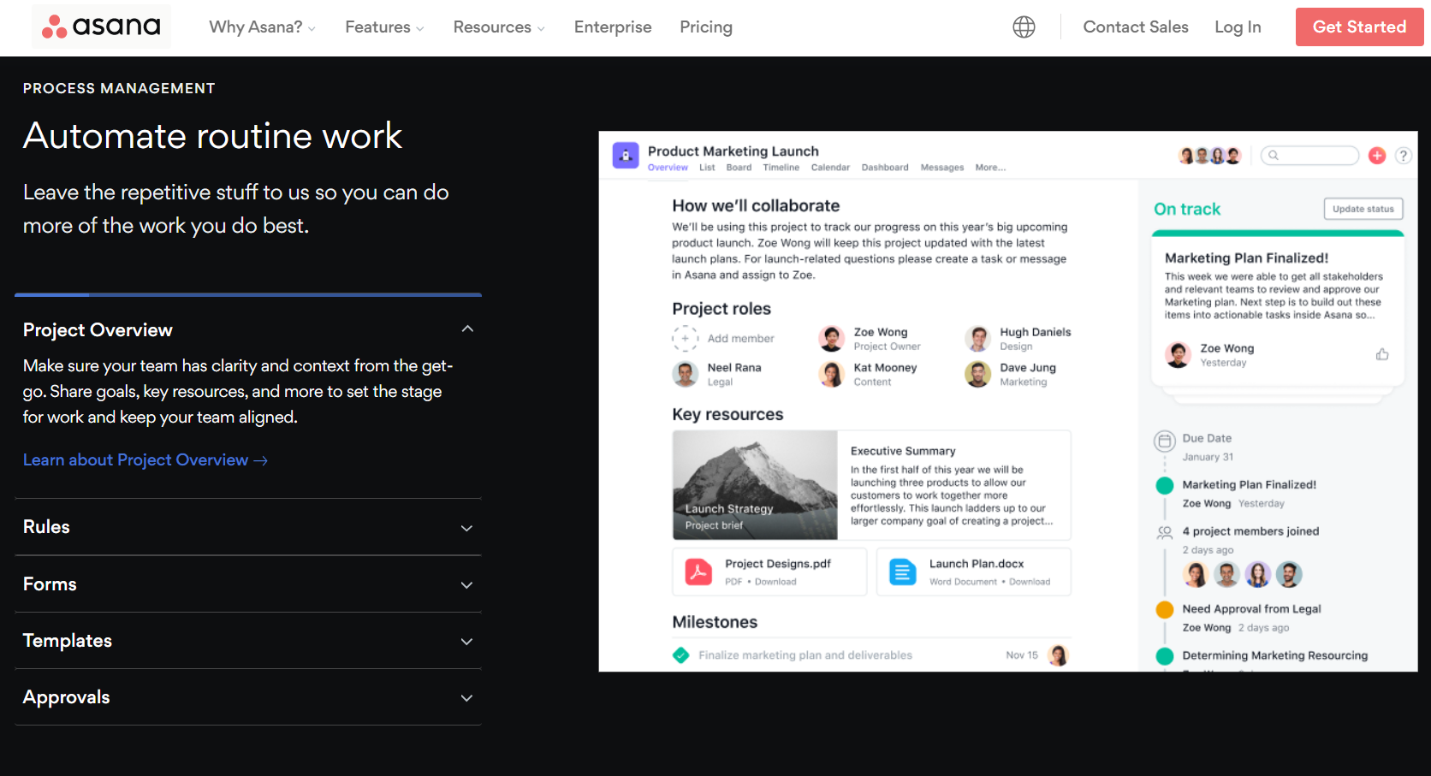Download the Launch Plan.docx file
Image resolution: width=1431 pixels, height=776 pixels.
(1030, 582)
